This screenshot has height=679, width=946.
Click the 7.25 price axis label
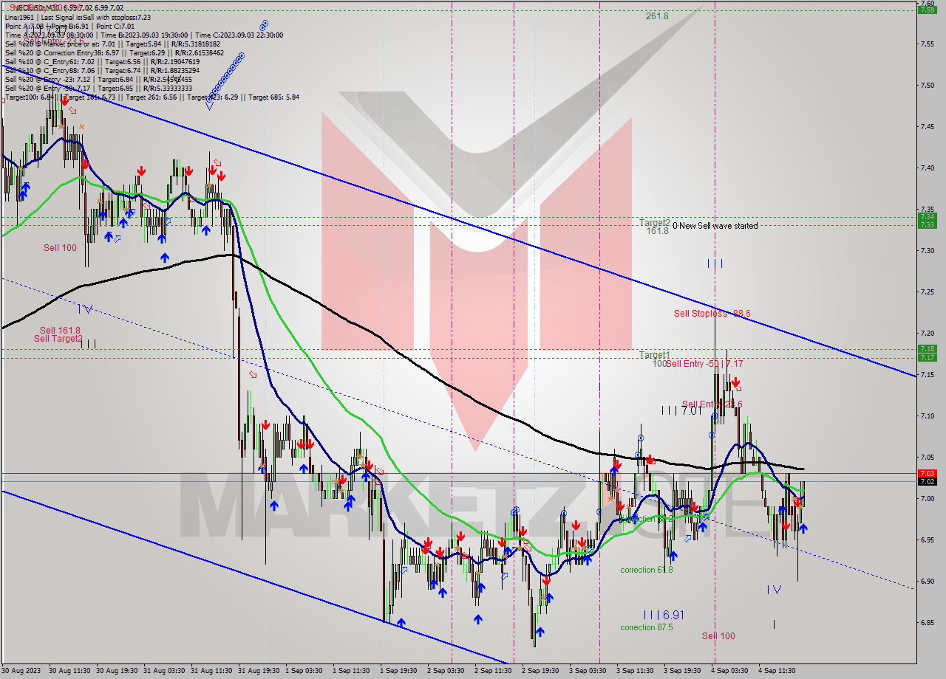click(927, 292)
